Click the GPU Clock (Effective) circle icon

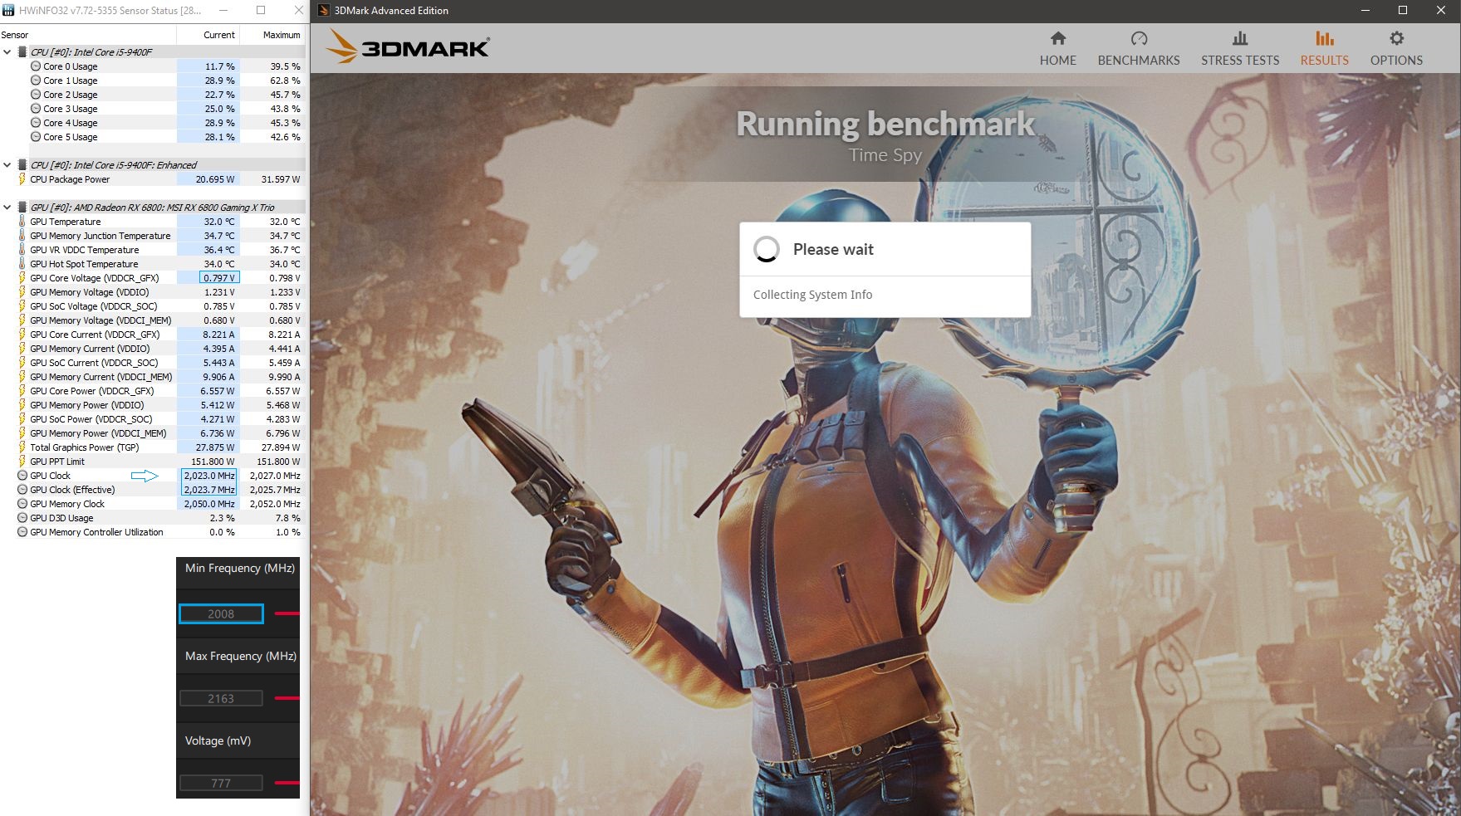point(22,490)
